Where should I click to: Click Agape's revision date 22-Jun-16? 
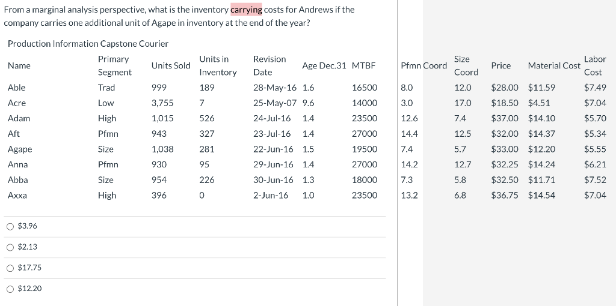[x=273, y=149]
